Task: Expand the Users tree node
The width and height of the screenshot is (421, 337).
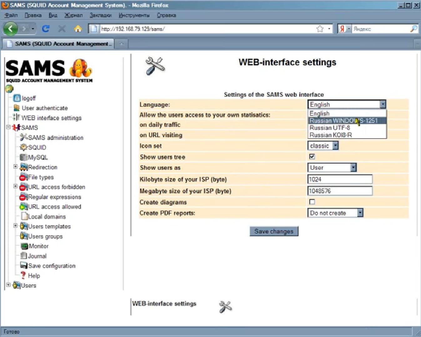Action: (8, 285)
